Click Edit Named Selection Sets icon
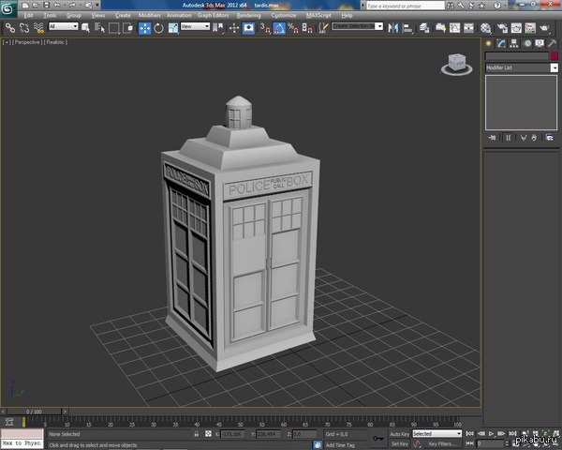The image size is (562, 450). [x=323, y=28]
